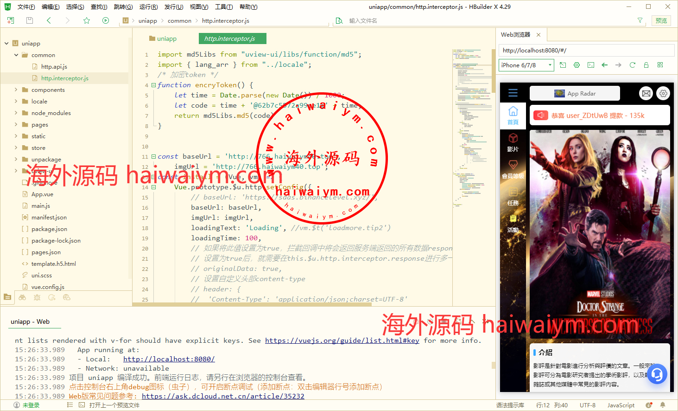Switch to the project folder view icon
678x411 pixels.
(7, 297)
